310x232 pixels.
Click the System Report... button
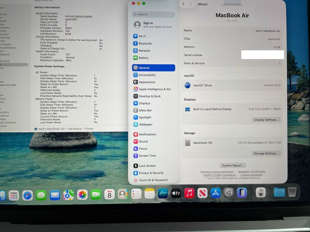tap(233, 165)
